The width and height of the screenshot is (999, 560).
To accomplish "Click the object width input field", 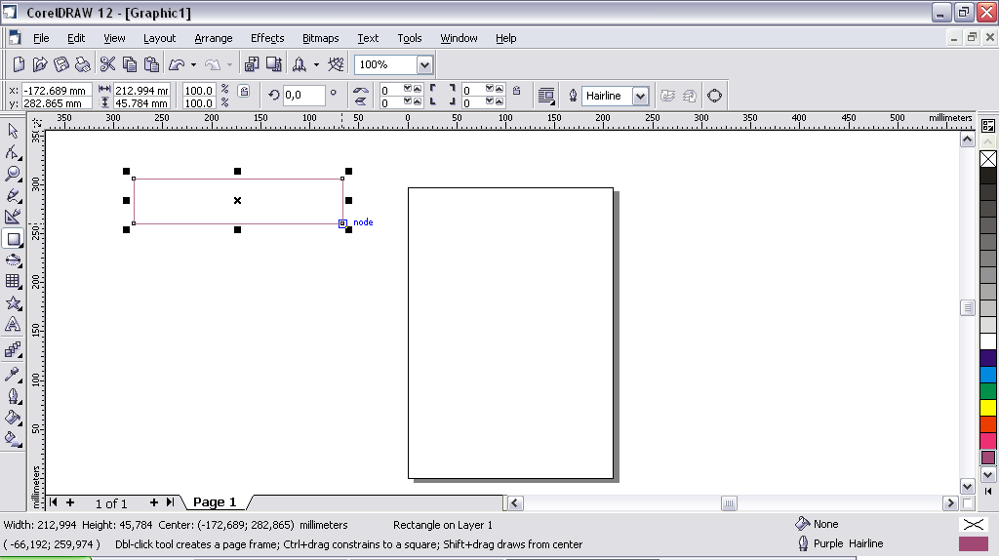I will 141,91.
